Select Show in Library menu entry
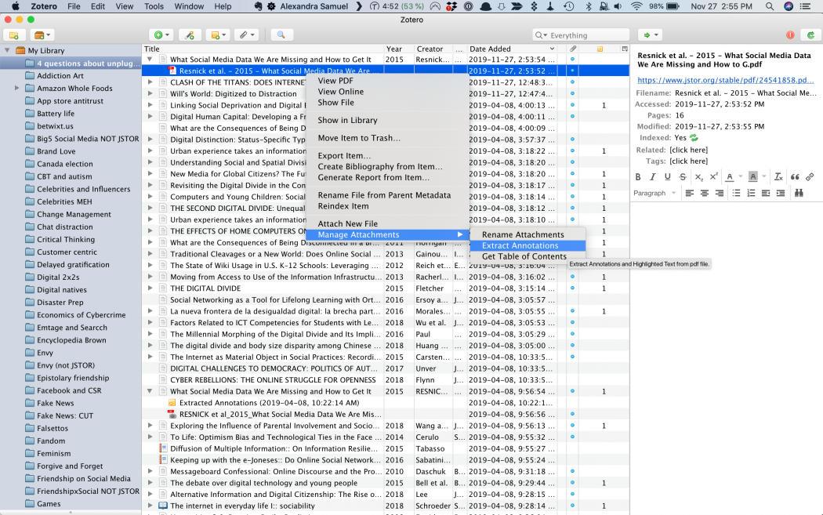823x515 pixels. (347, 120)
